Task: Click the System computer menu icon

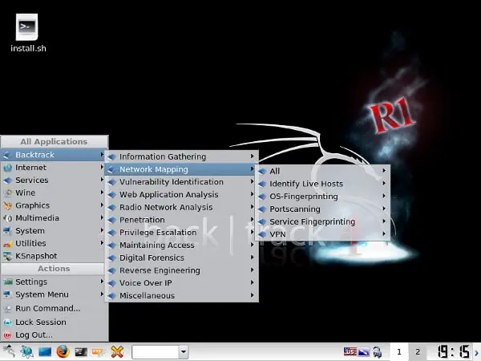Action: (x=8, y=231)
